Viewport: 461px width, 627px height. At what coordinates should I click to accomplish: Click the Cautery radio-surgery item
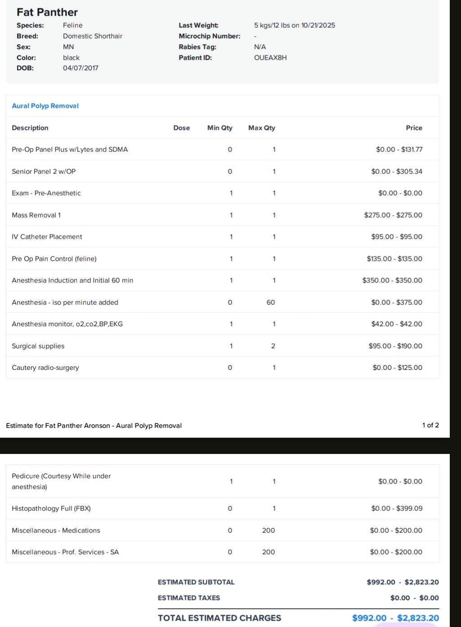(x=45, y=368)
